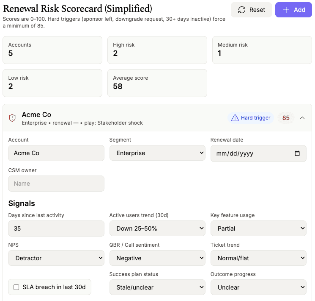
Task: Collapse the Acme Co card chevron
Action: 302,118
